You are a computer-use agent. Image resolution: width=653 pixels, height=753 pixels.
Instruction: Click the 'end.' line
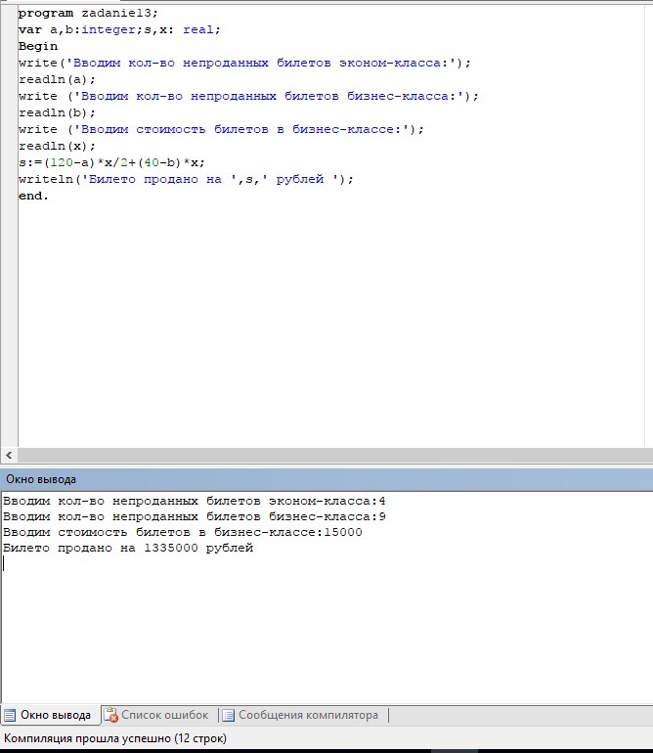33,196
